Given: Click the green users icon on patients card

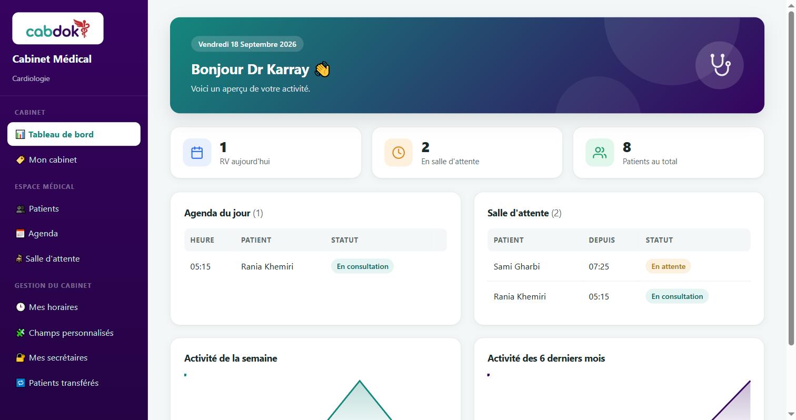Looking at the screenshot, I should click(x=600, y=153).
